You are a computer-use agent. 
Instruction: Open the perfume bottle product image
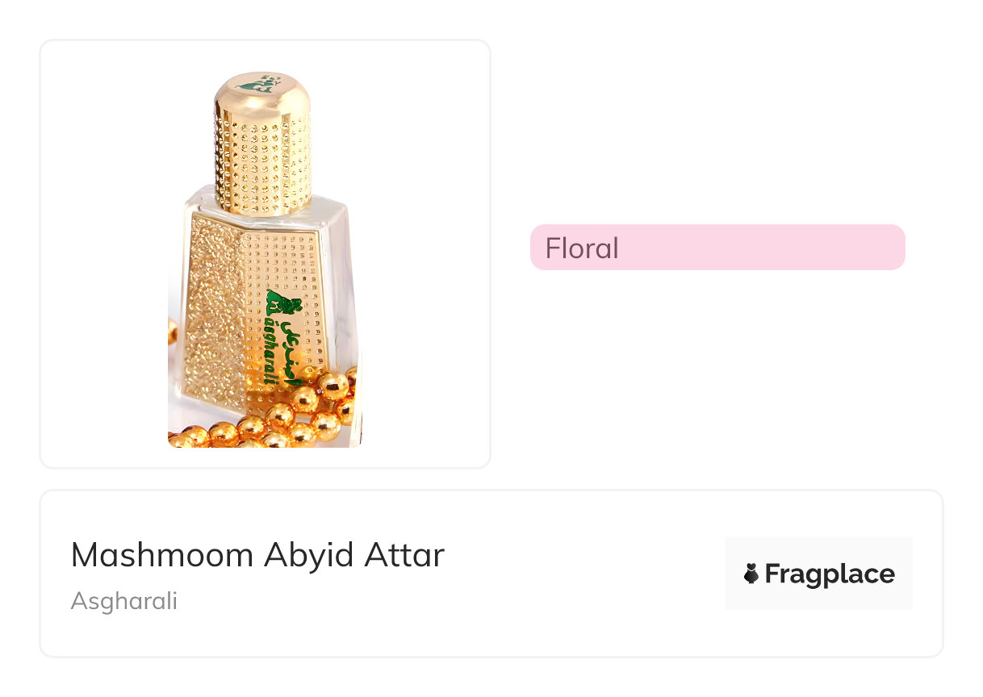(x=265, y=258)
